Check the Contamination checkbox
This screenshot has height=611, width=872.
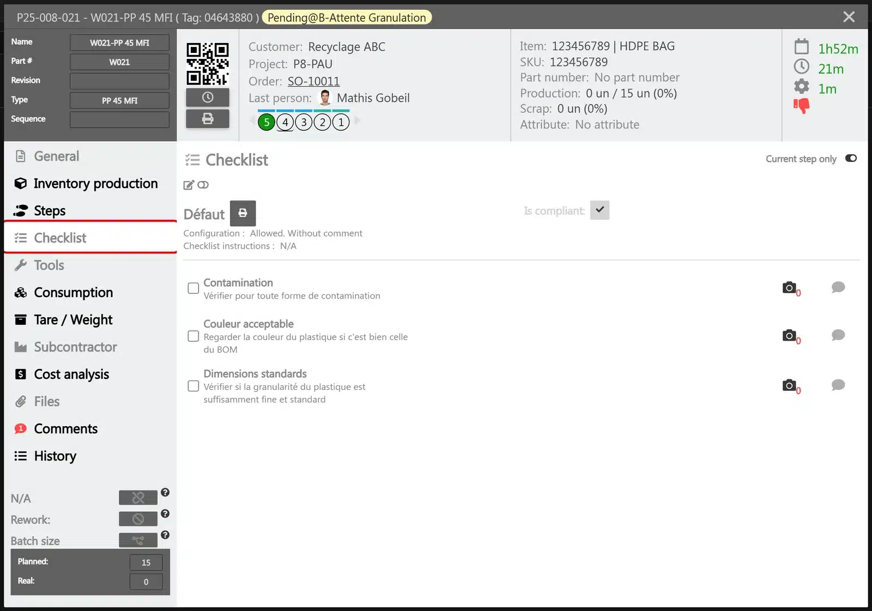tap(193, 288)
